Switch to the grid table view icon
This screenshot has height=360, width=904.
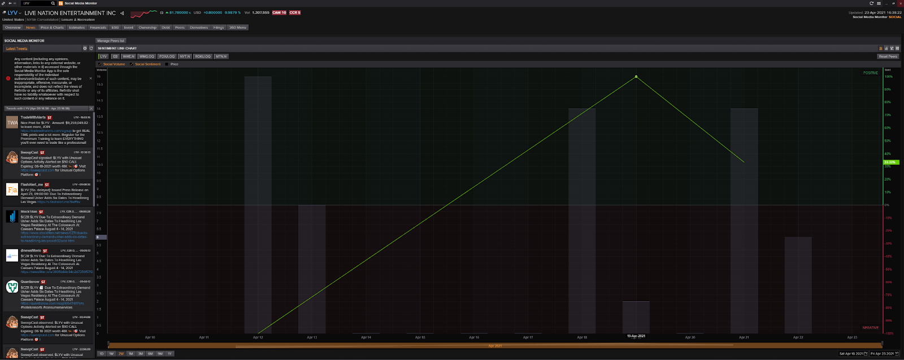(897, 49)
